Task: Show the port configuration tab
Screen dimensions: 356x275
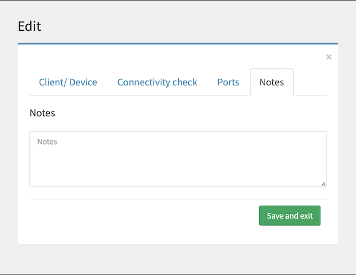Action: (x=228, y=82)
